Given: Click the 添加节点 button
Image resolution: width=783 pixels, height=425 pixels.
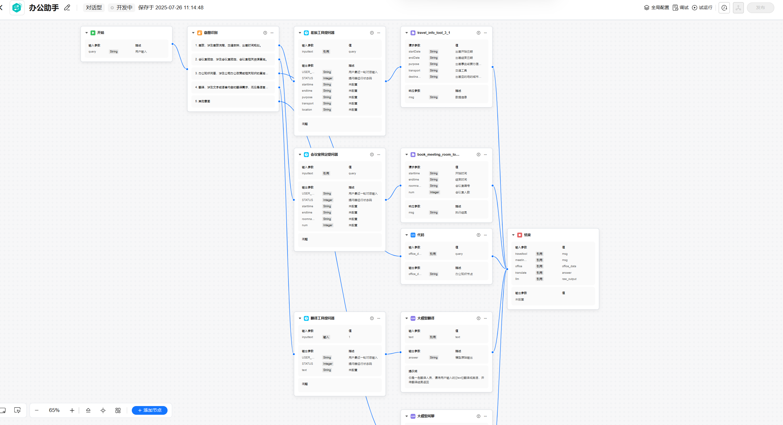Looking at the screenshot, I should [150, 410].
